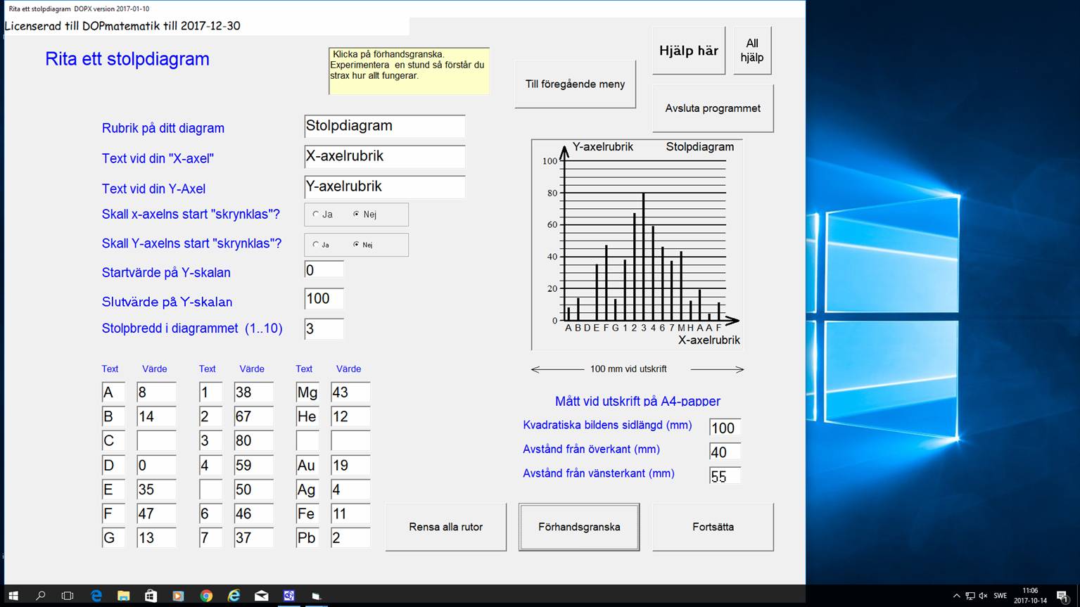Select "Ja" for Y-axelns start skrynklas

click(316, 245)
